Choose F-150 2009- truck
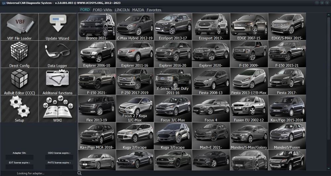The image size is (331, 176). [x=249, y=54]
